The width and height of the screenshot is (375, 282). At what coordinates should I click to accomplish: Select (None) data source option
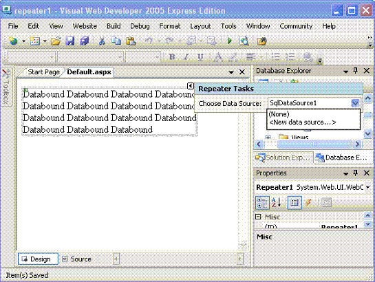(x=313, y=113)
